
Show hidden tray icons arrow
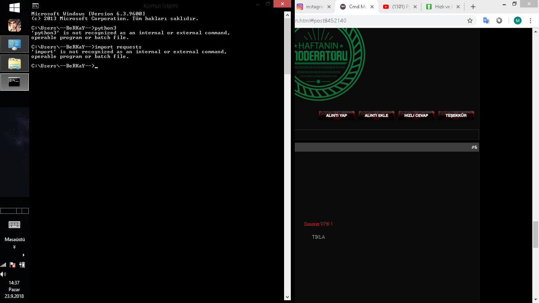[24, 255]
